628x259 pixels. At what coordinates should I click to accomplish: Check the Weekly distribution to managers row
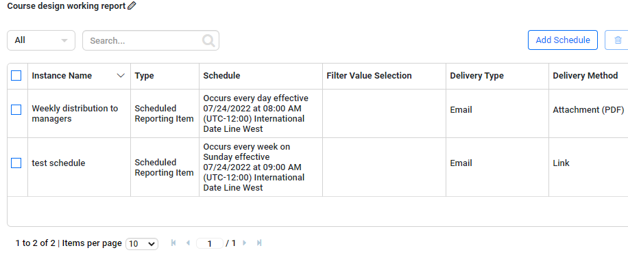(x=16, y=109)
